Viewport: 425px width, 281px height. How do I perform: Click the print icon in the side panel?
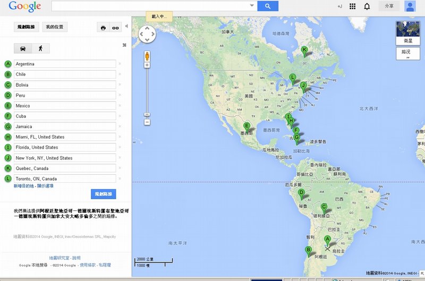pyautogui.click(x=103, y=28)
